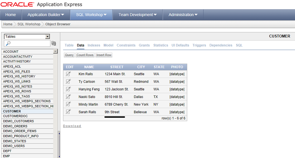Click the Oracle Application Express logo
Image resolution: width=295 pixels, height=158 pixels.
coord(41,4)
